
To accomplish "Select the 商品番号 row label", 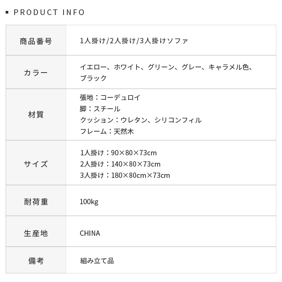I will pos(36,41).
